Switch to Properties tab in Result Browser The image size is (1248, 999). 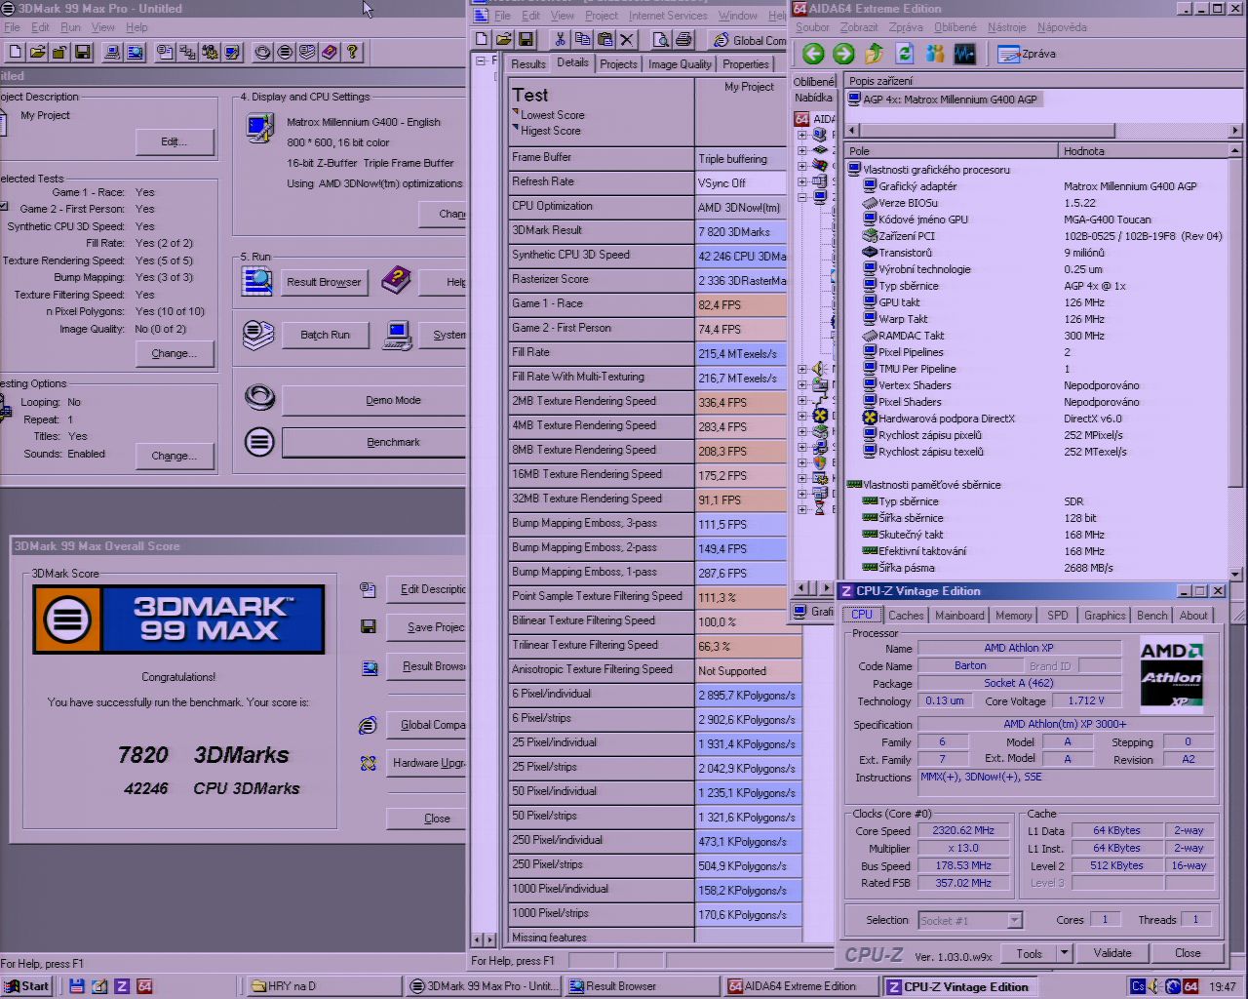[x=746, y=64]
